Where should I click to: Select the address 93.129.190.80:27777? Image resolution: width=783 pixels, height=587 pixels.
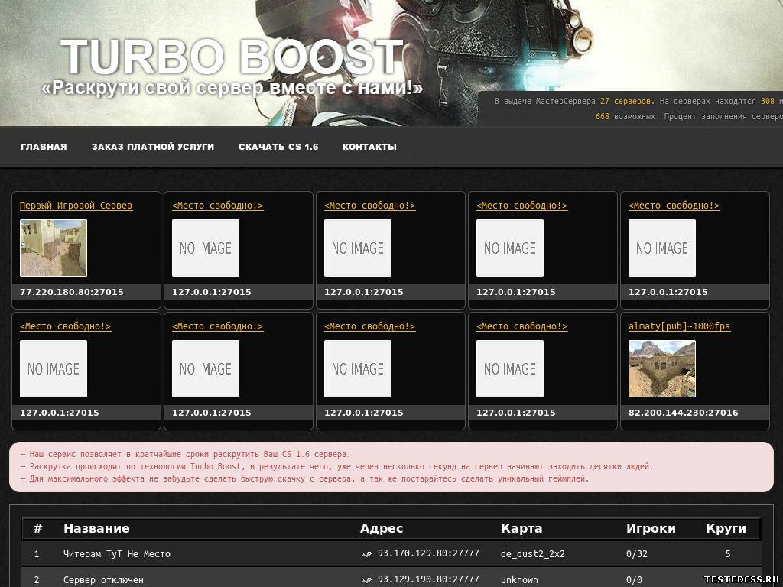(428, 579)
